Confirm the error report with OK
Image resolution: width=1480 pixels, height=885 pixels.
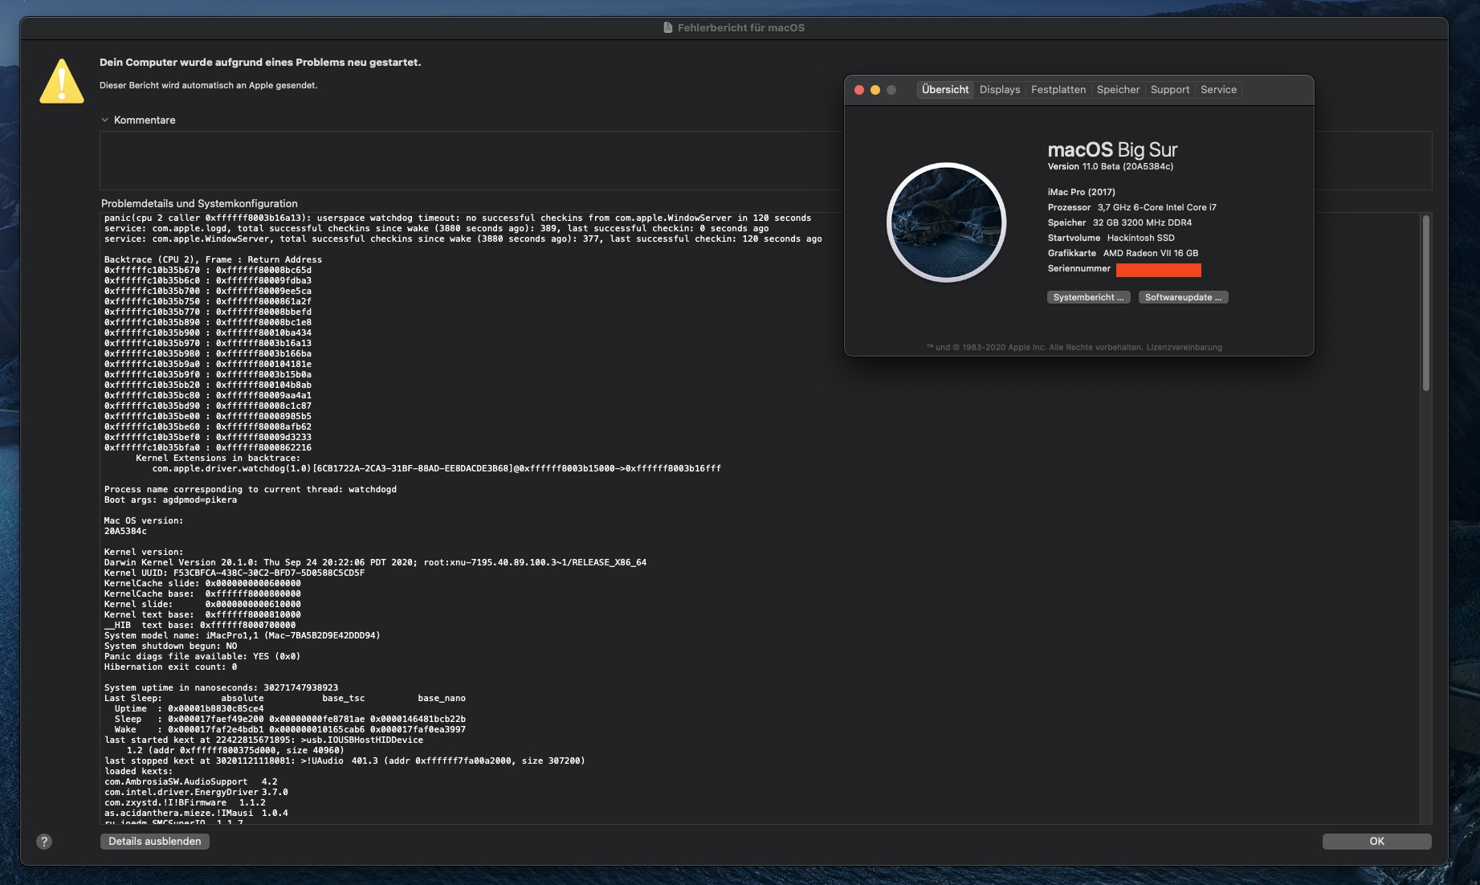[1376, 841]
